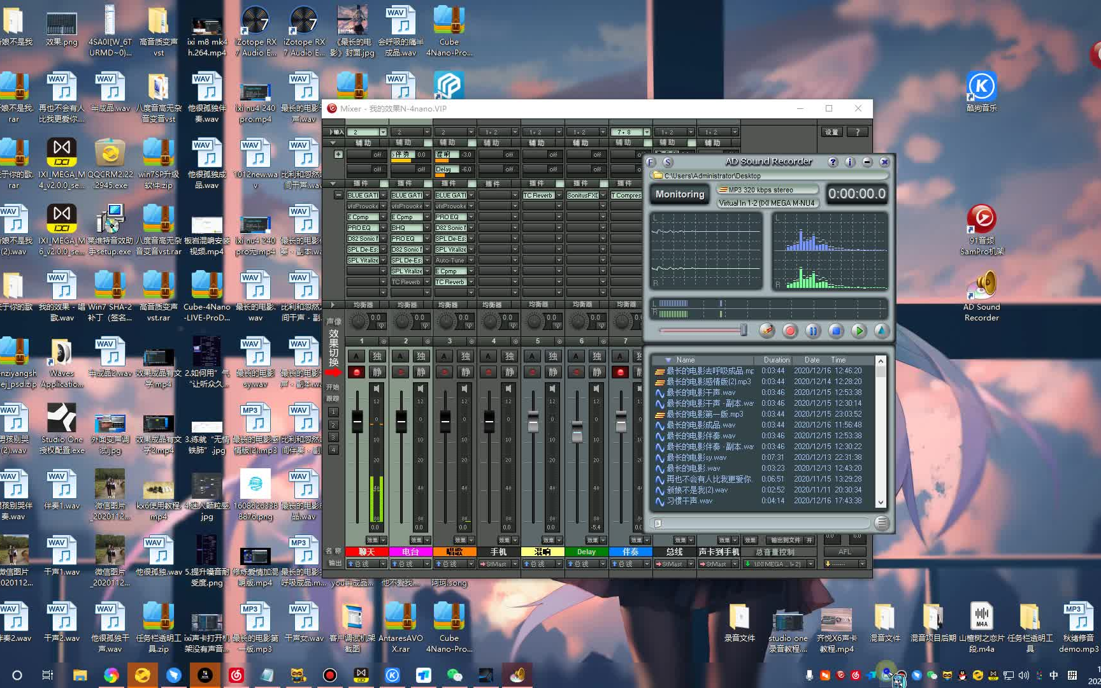Image resolution: width=1101 pixels, height=688 pixels.
Task: Adjust the channel 1 volume fader
Action: (357, 421)
